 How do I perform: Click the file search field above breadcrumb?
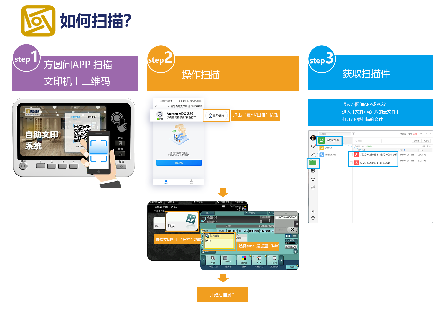(368, 141)
